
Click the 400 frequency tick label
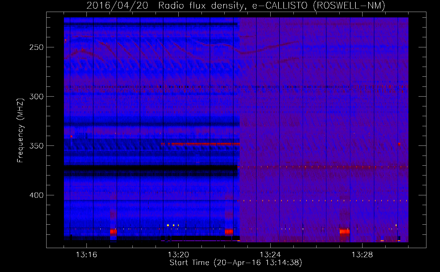(36, 195)
